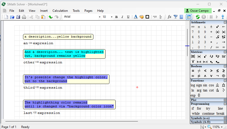The width and height of the screenshot is (227, 129).
Task: Click the Recalculate worksheet green arrows icon
Action: point(198,17)
